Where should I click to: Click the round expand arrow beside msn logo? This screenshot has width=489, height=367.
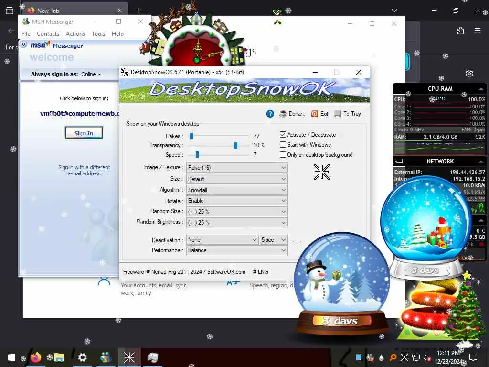23,44
